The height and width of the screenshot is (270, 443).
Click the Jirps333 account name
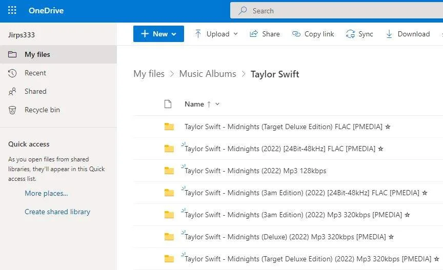click(22, 35)
